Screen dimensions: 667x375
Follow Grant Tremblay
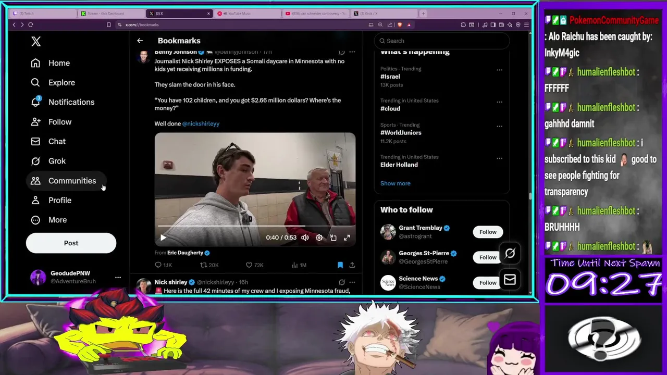point(488,232)
